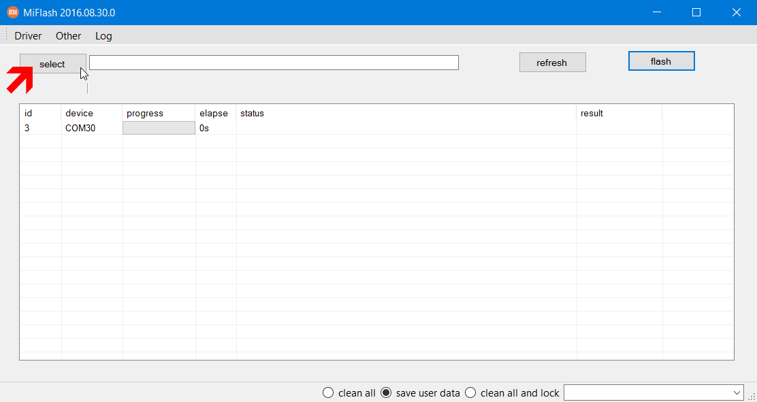Click the resize grip in status bar corner
The width and height of the screenshot is (757, 402).
click(751, 396)
